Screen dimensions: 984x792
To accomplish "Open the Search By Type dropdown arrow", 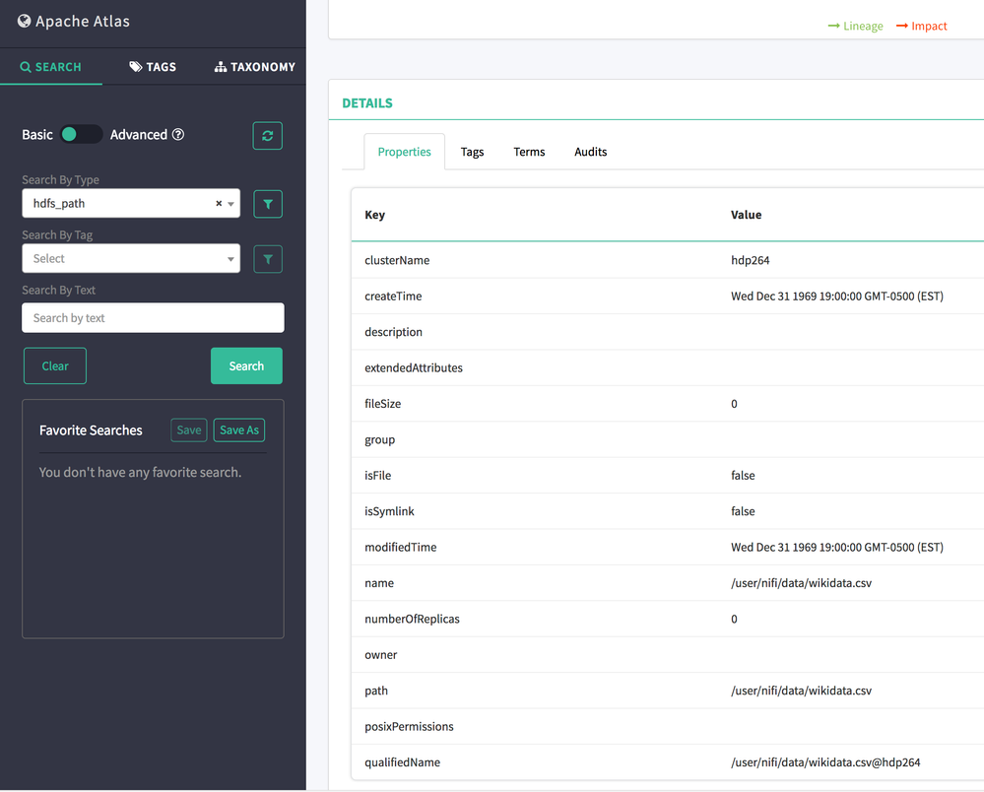I will (230, 204).
